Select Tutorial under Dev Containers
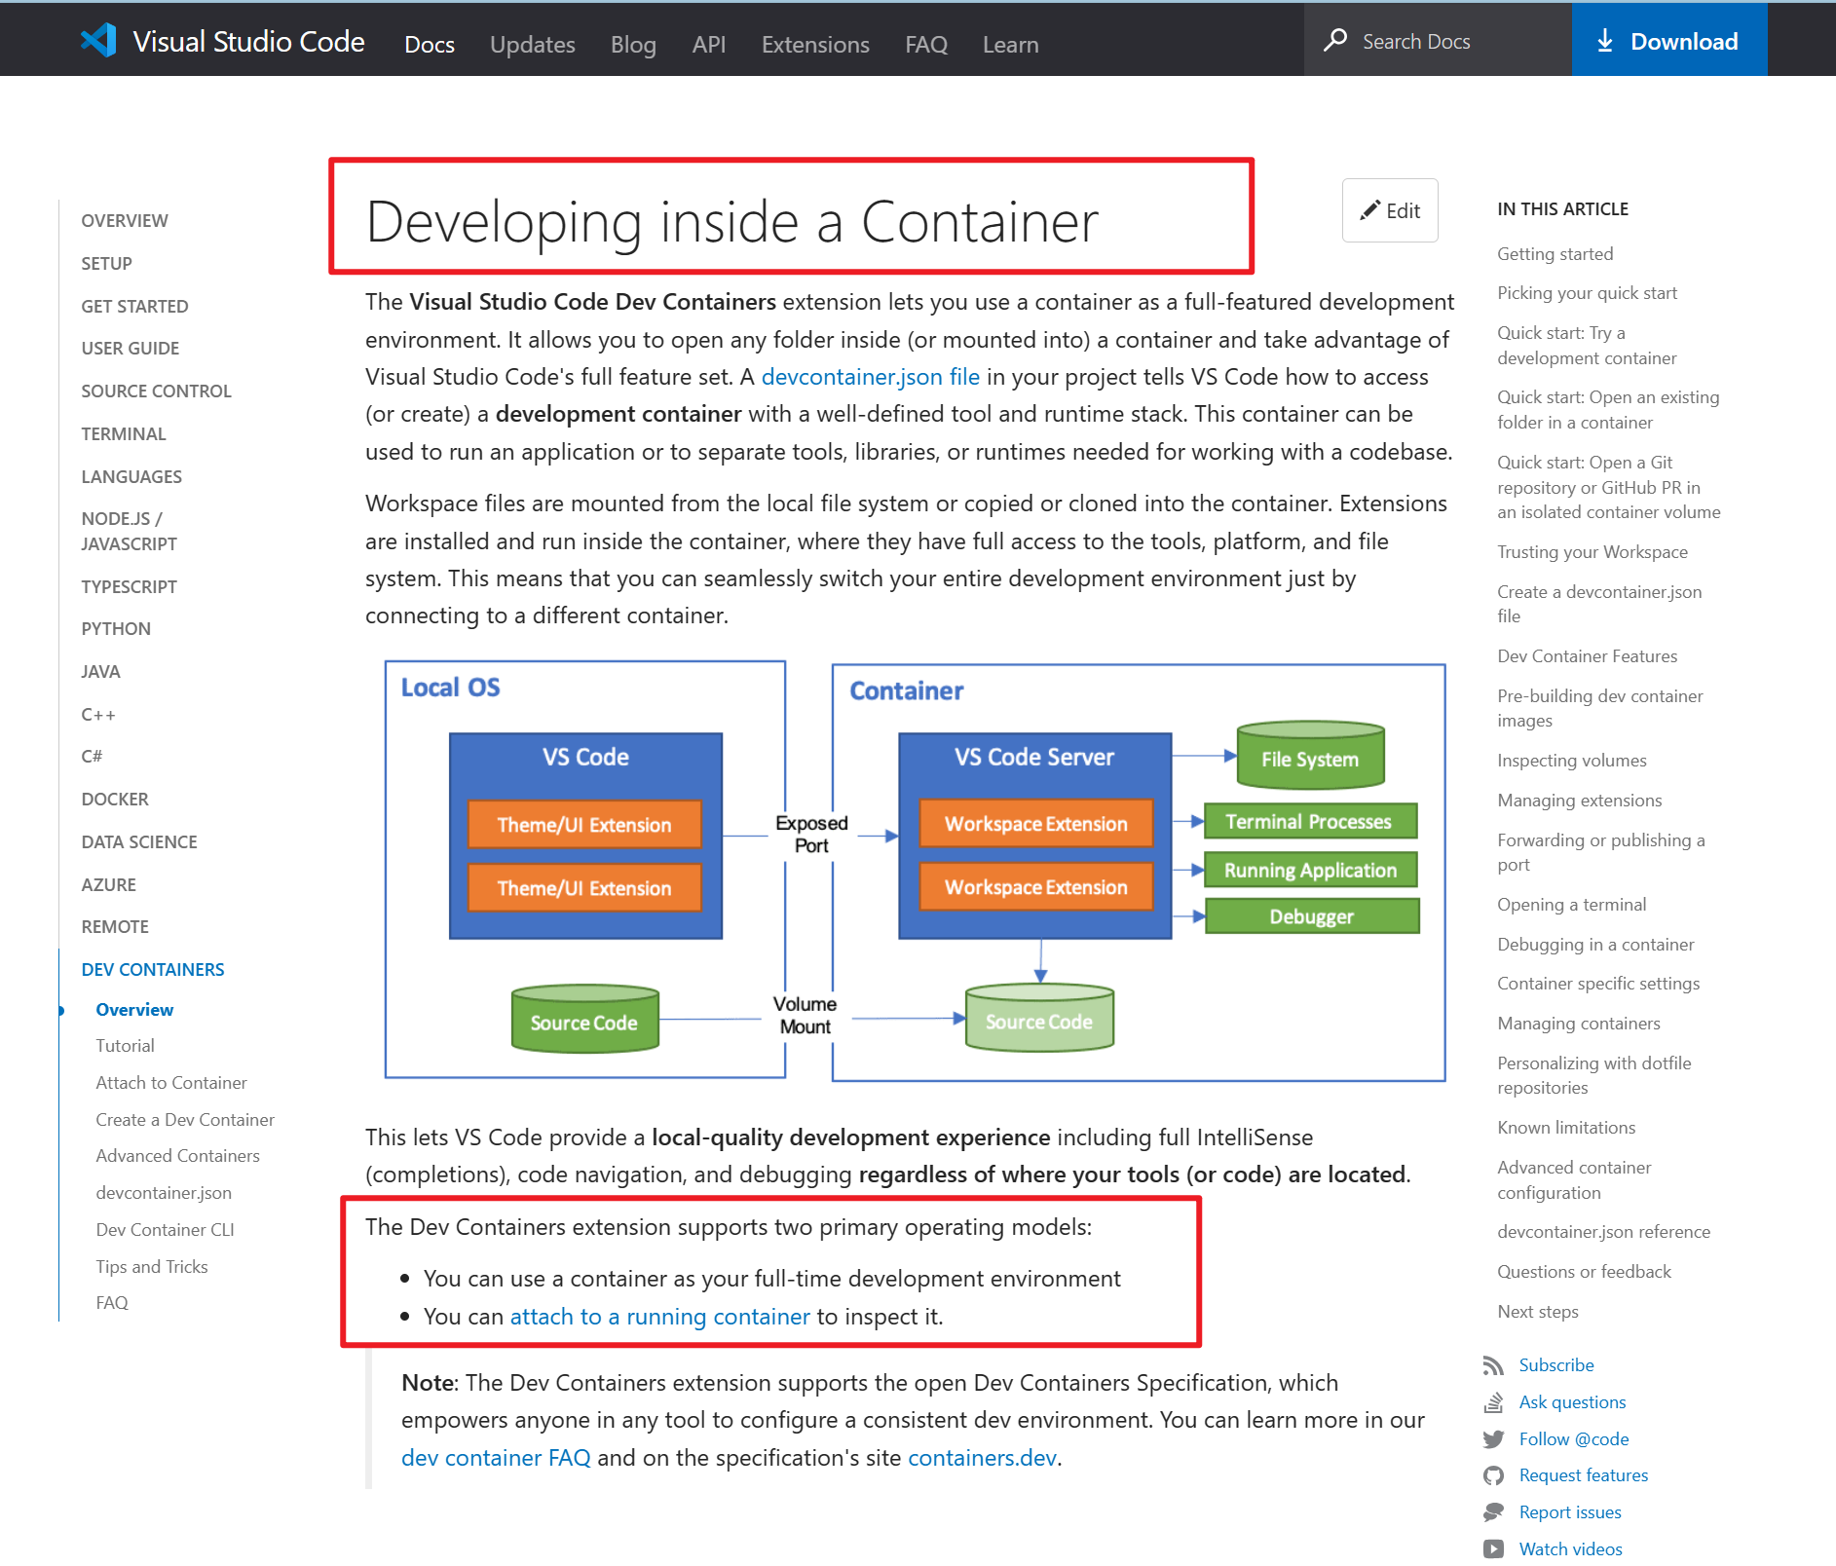1836x1566 pixels. point(125,1045)
